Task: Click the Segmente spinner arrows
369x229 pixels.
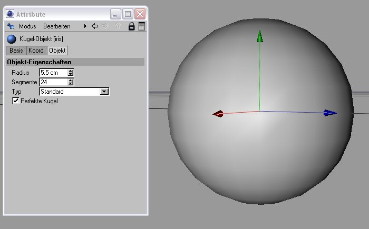Action: (x=71, y=82)
